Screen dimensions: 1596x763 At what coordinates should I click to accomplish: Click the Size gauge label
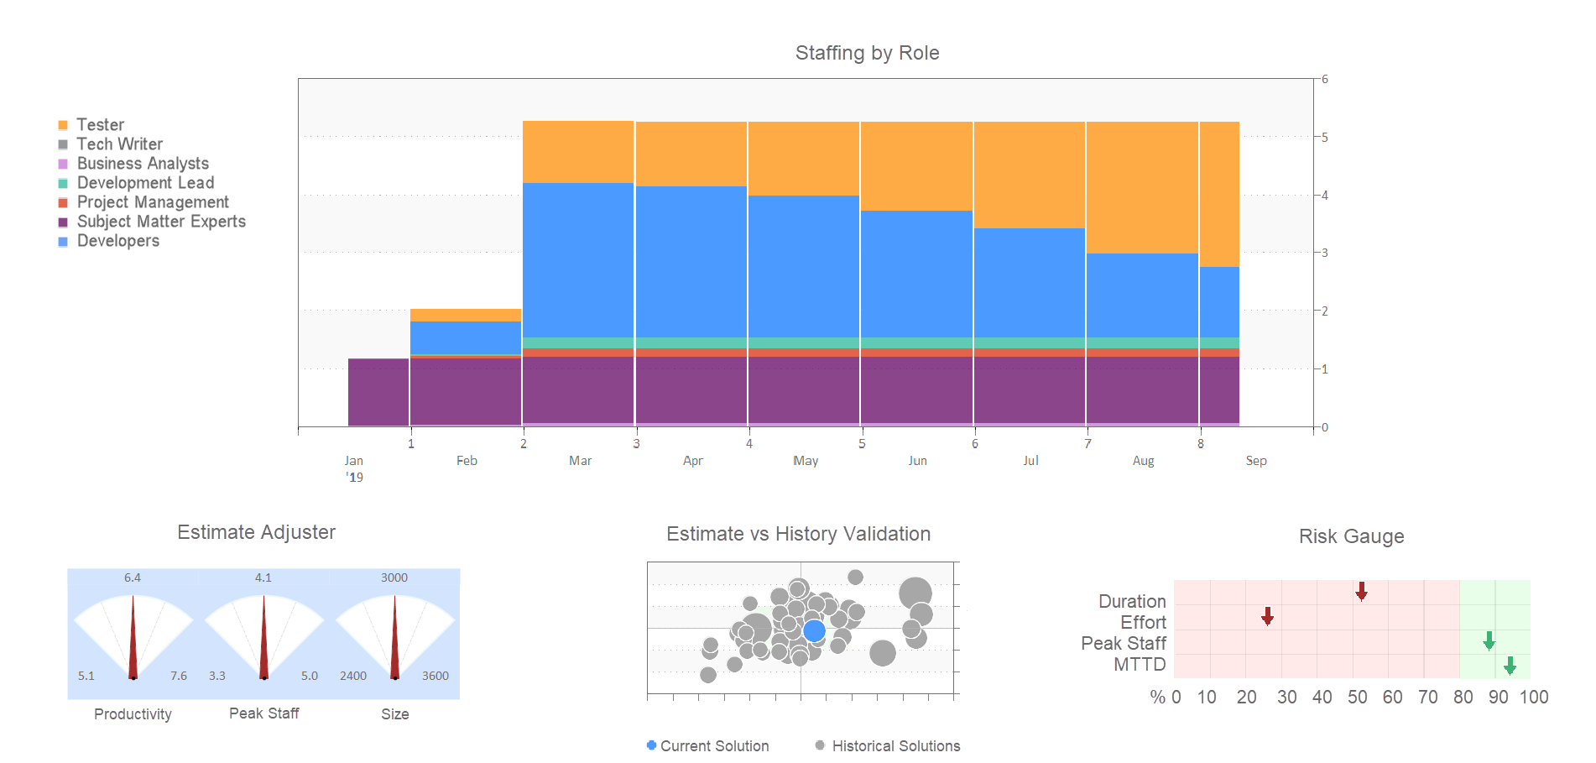(395, 714)
